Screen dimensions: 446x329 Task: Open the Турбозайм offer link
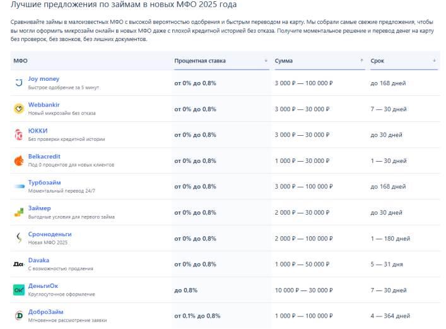(44, 182)
